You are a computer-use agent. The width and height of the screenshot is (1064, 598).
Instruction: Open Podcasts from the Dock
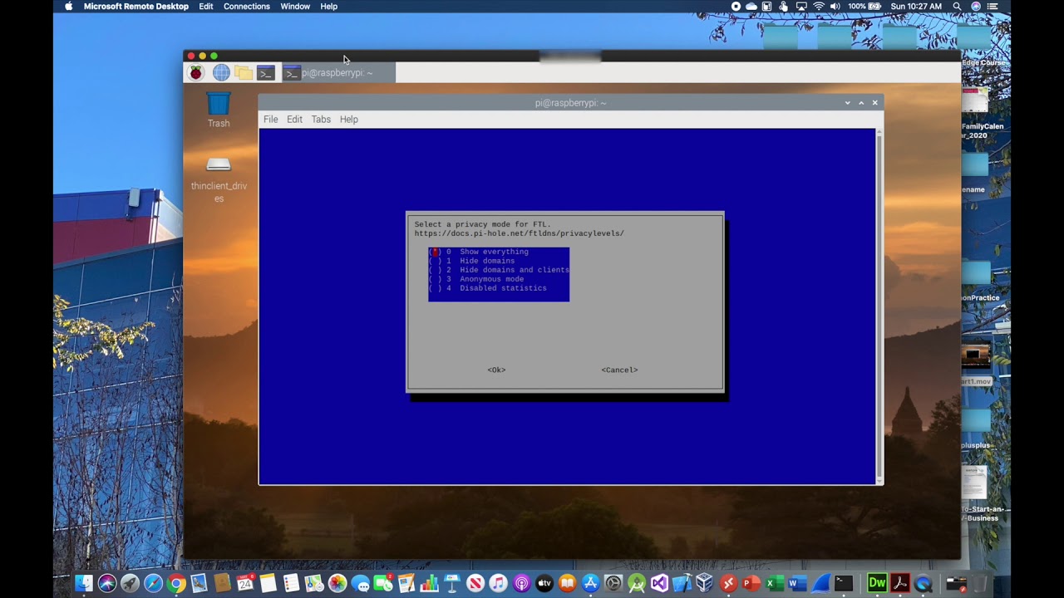pos(521,584)
